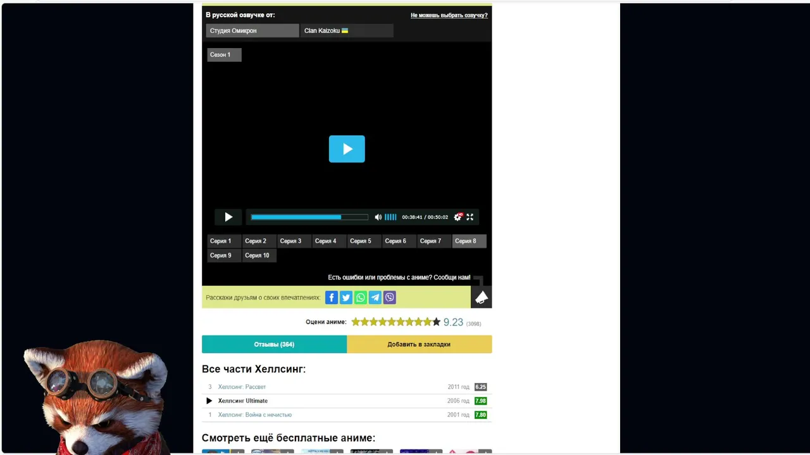Viewport: 810px width, 455px height.
Task: Click the Есть ошибки или проблемы с аниме? message
Action: click(x=399, y=277)
